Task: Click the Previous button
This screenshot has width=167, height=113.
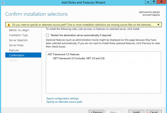Action: [x=96, y=112]
